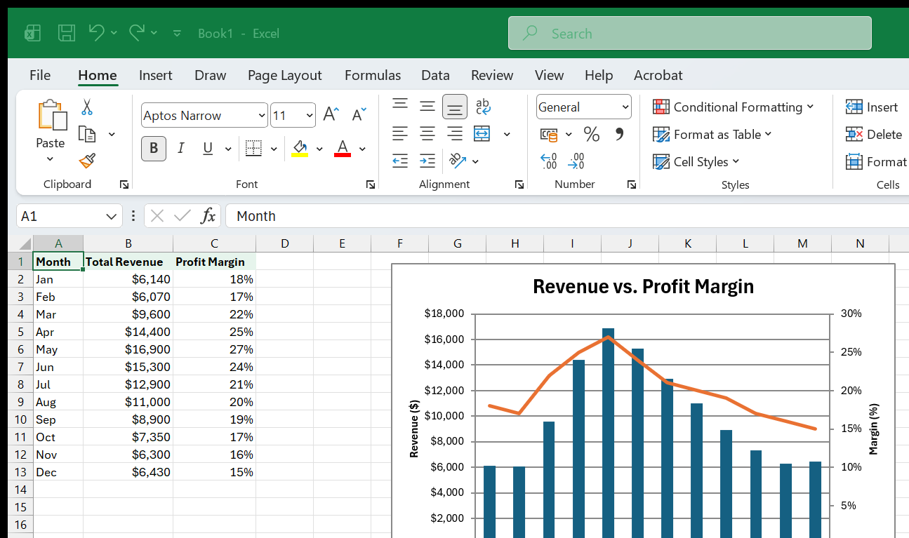Click the Orientation text angle icon

(x=458, y=161)
